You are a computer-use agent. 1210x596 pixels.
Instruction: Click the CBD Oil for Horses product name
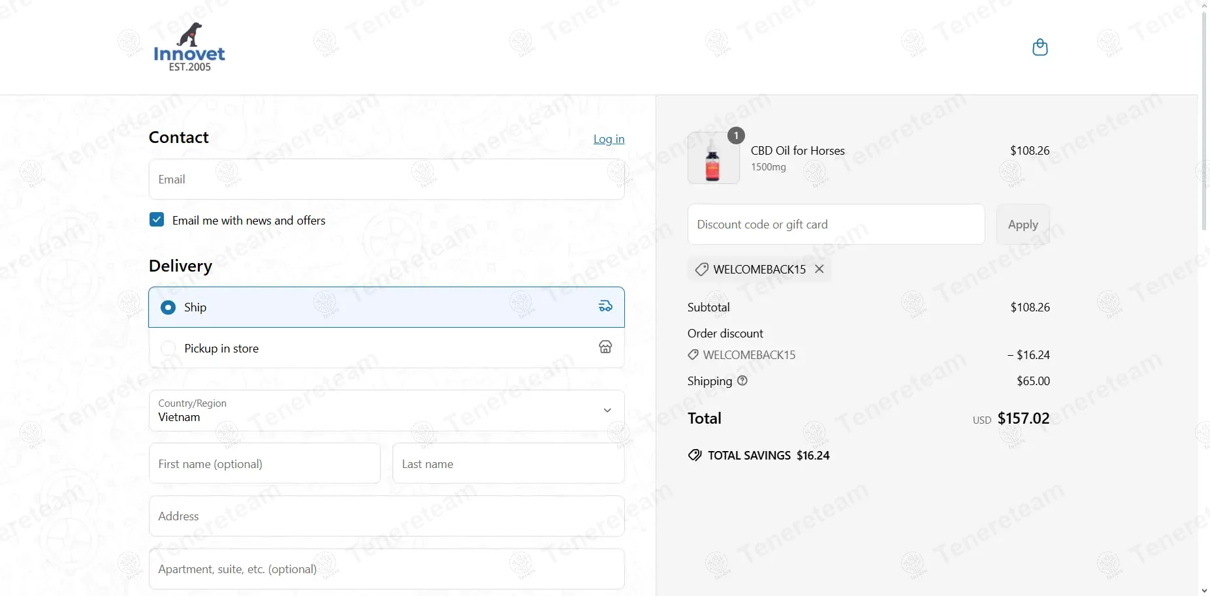pyautogui.click(x=797, y=151)
